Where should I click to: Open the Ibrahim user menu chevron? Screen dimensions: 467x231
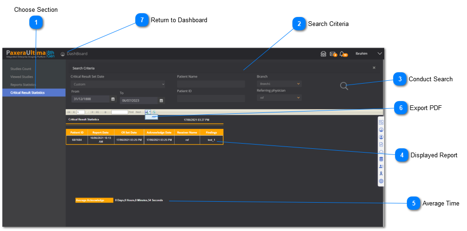[379, 54]
